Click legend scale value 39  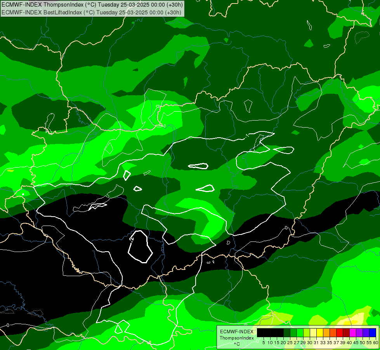(343, 343)
